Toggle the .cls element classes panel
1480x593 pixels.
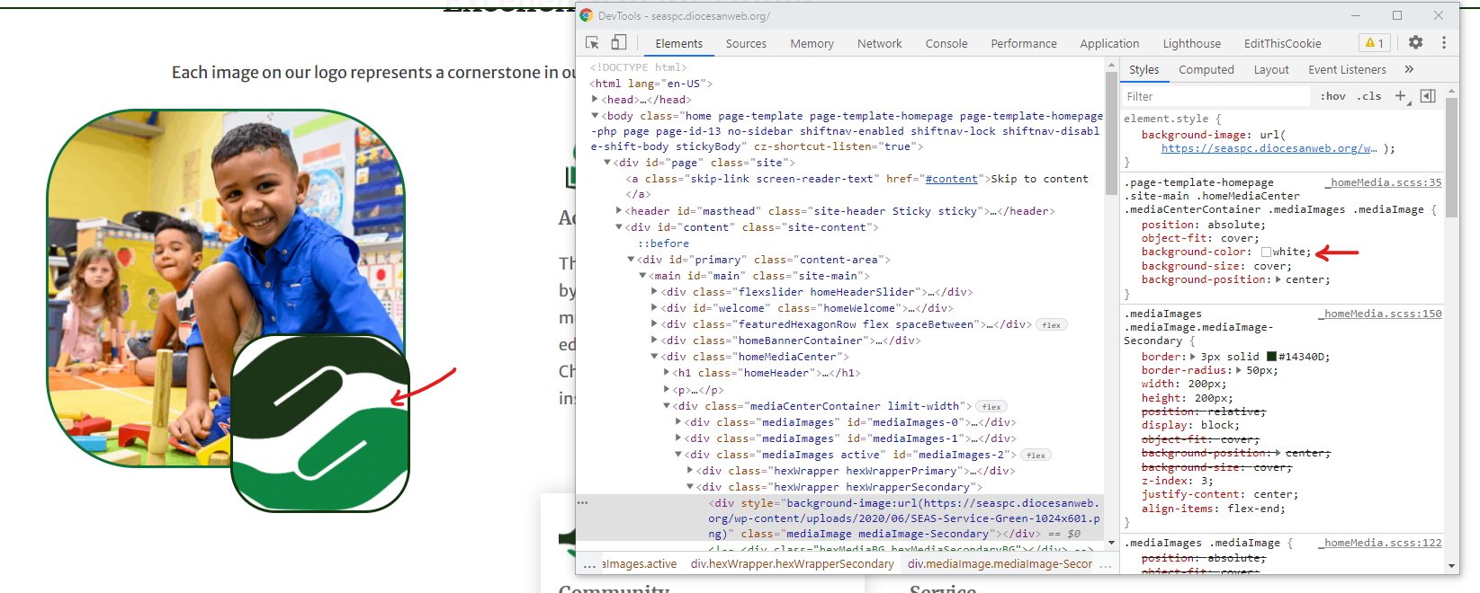point(1370,96)
